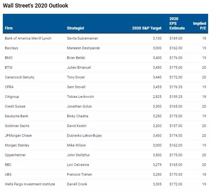
Task: Select the Bank of America Merrill Lynch cell
Action: [x=28, y=38]
